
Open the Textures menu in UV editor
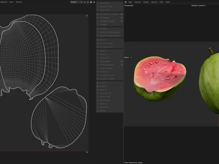[x=19, y=2]
